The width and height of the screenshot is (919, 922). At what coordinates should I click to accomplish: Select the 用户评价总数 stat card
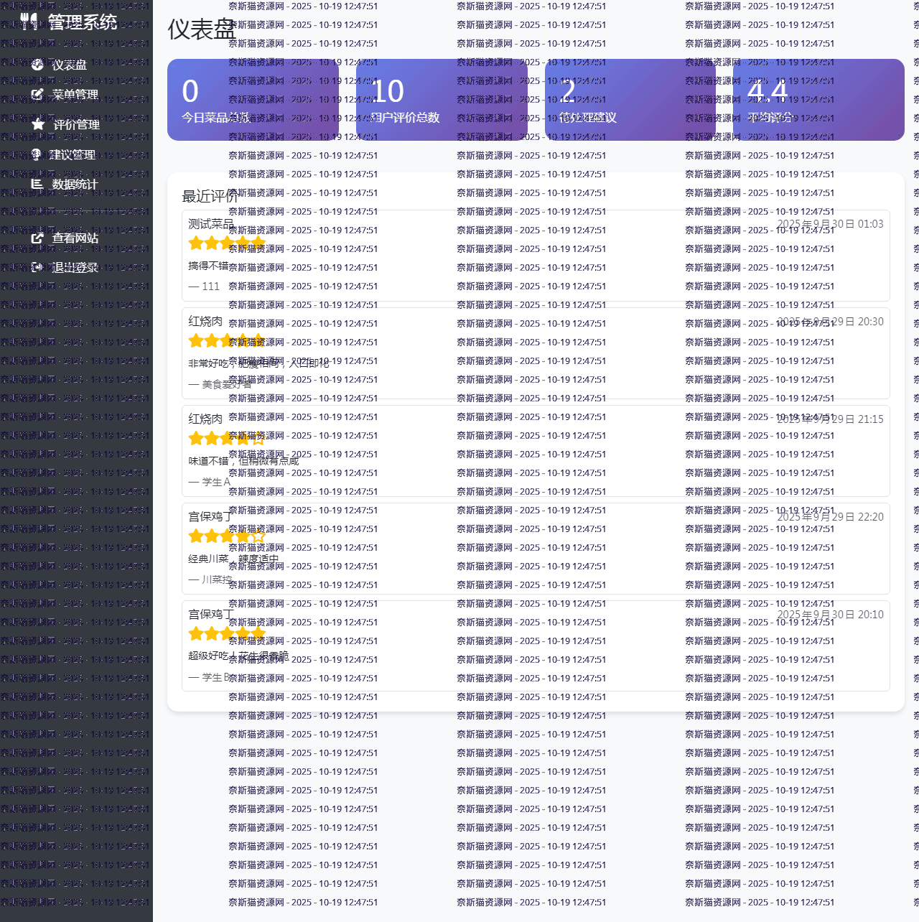point(442,100)
